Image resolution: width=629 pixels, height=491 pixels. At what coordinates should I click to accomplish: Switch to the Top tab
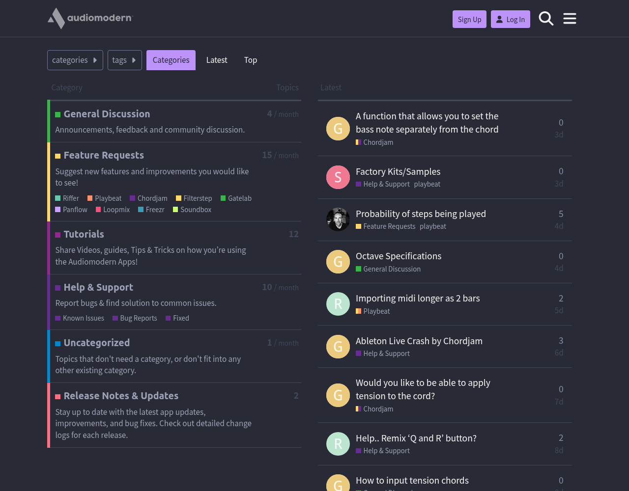[x=251, y=60]
